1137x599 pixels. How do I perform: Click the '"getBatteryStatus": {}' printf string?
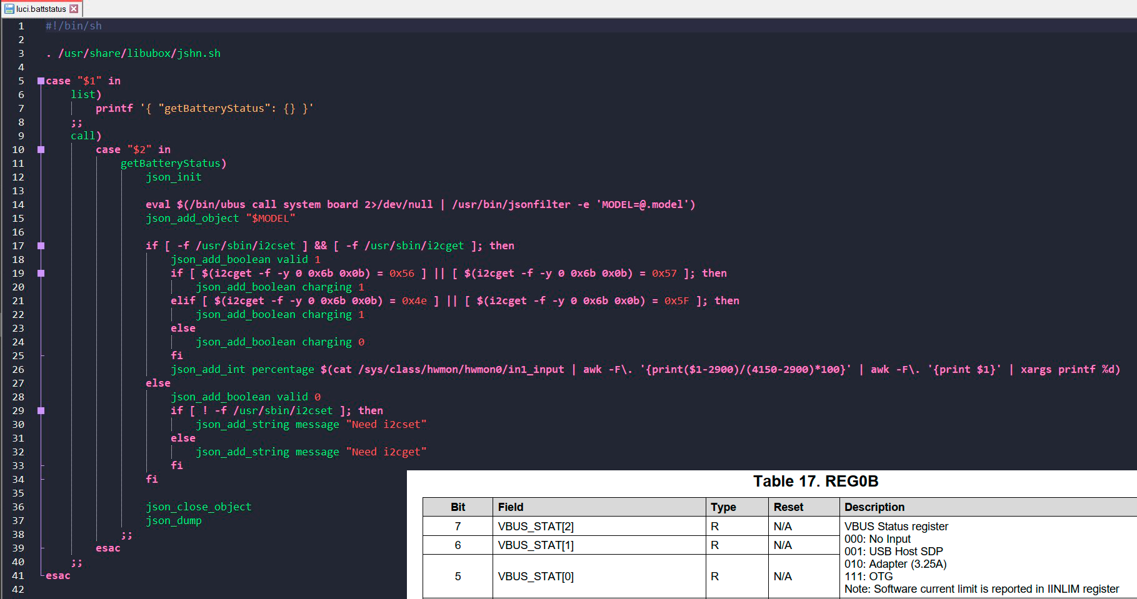[x=227, y=108]
